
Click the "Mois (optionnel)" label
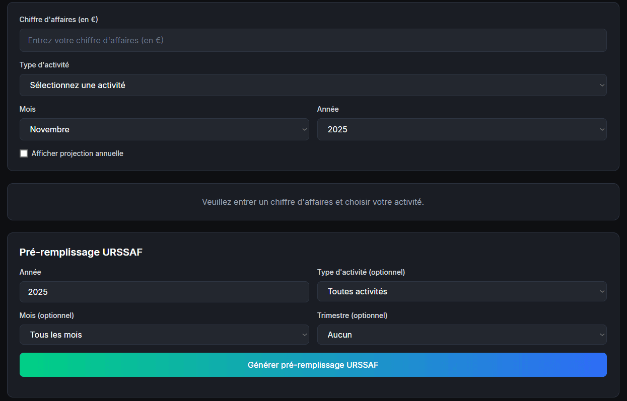tap(46, 315)
